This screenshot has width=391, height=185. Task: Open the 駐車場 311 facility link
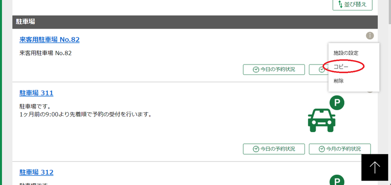pos(36,93)
